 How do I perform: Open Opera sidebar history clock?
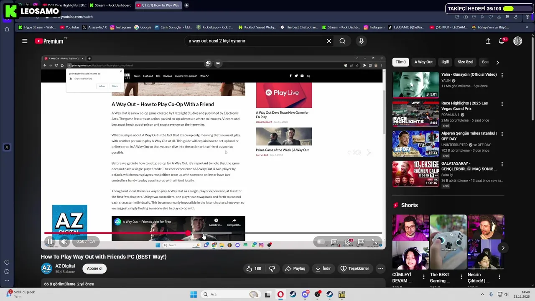[x=7, y=272]
